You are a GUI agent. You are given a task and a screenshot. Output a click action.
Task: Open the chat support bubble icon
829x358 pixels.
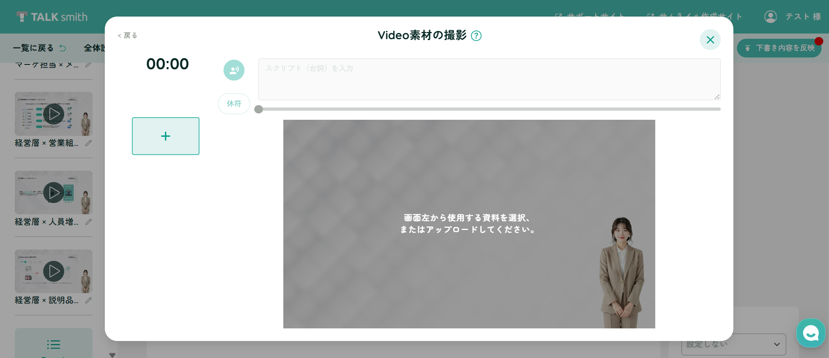pyautogui.click(x=811, y=333)
